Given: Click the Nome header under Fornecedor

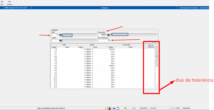Looking at the screenshot, I should point(131,47).
